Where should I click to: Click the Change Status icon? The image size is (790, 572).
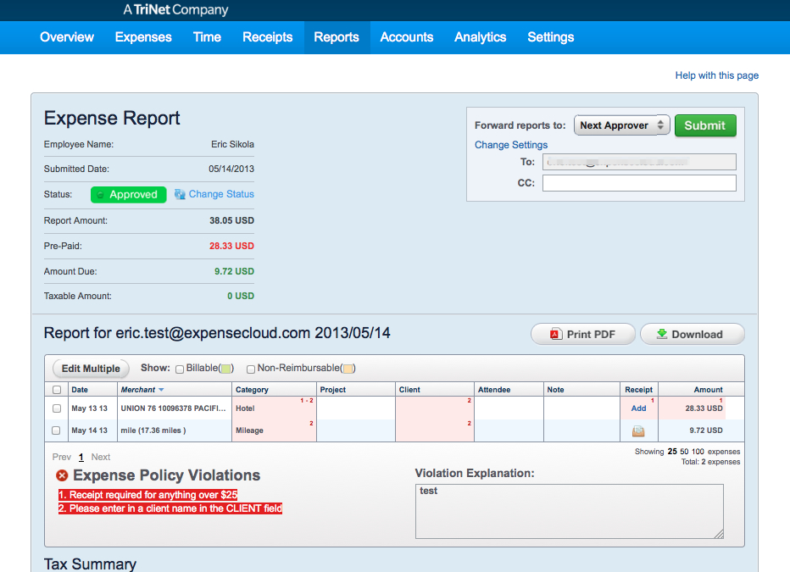(x=178, y=194)
